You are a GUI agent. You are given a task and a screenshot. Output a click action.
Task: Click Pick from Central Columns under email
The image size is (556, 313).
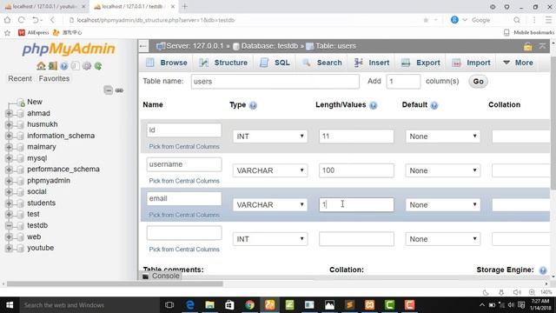[x=184, y=215]
